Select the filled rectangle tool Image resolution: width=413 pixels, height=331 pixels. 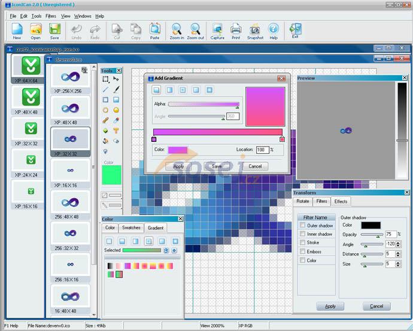tap(116, 100)
